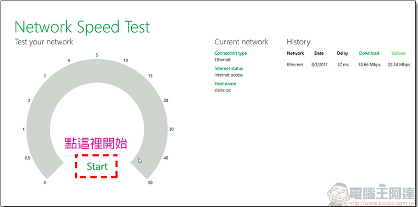Click the Connection type label
This screenshot has width=418, height=207.
click(x=230, y=53)
